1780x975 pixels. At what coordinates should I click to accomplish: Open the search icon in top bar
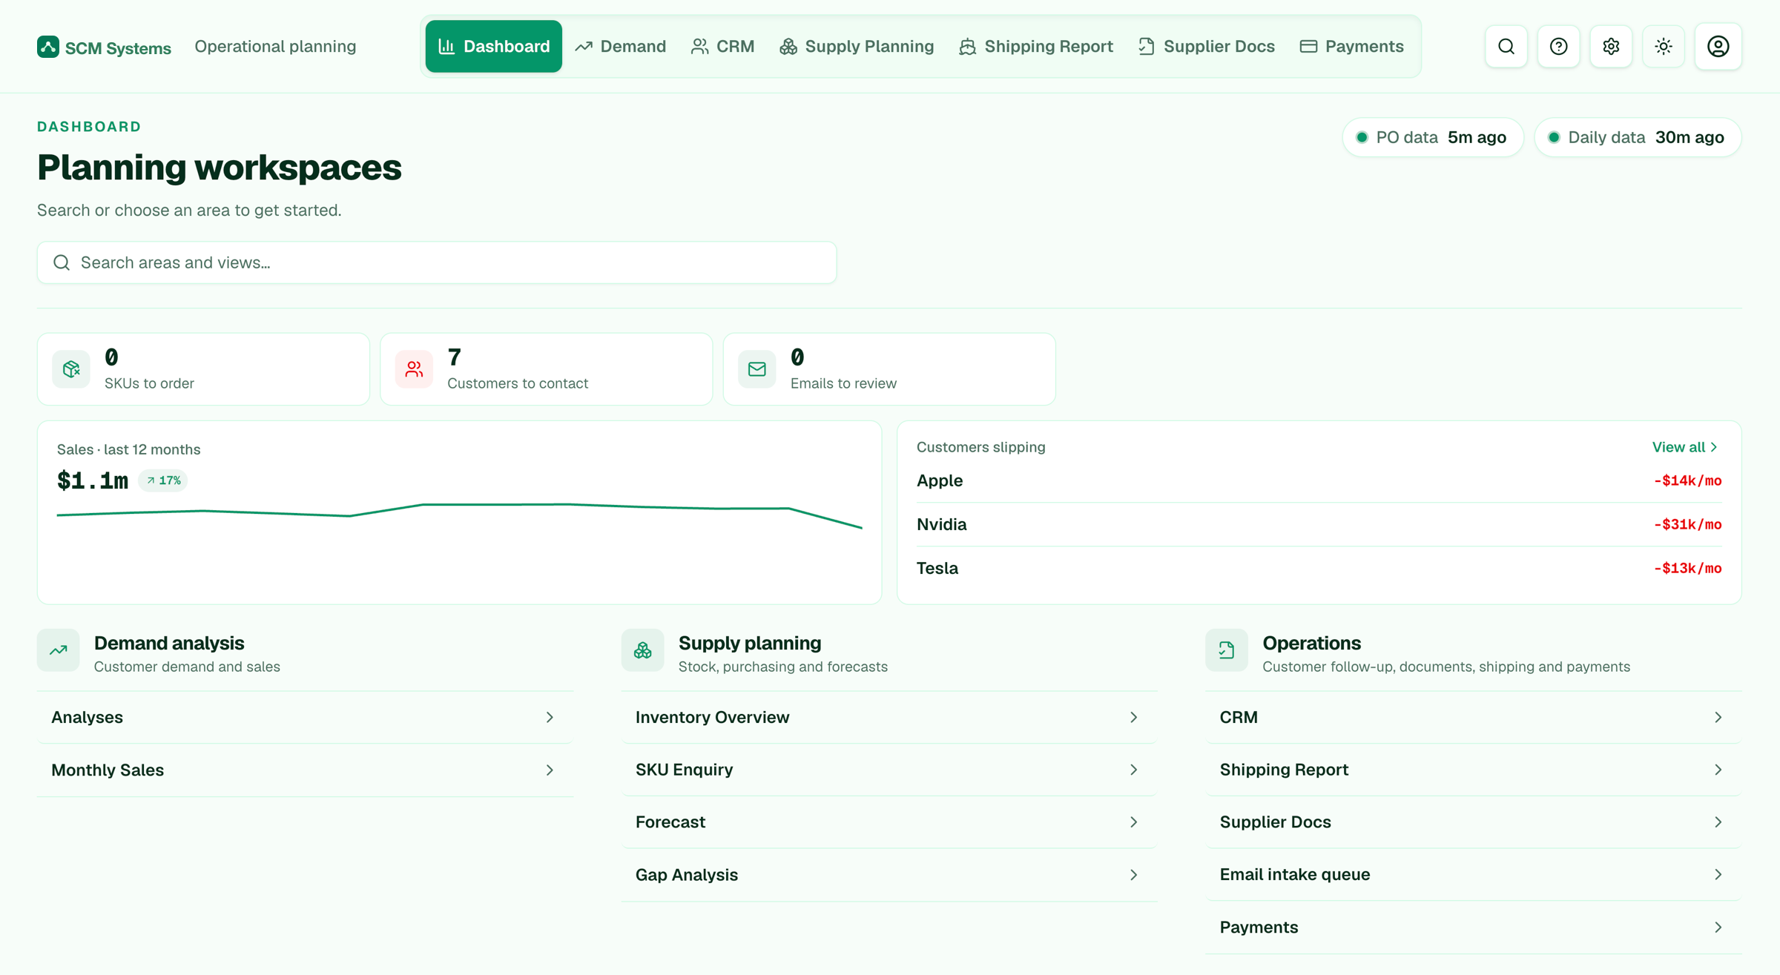(1506, 47)
